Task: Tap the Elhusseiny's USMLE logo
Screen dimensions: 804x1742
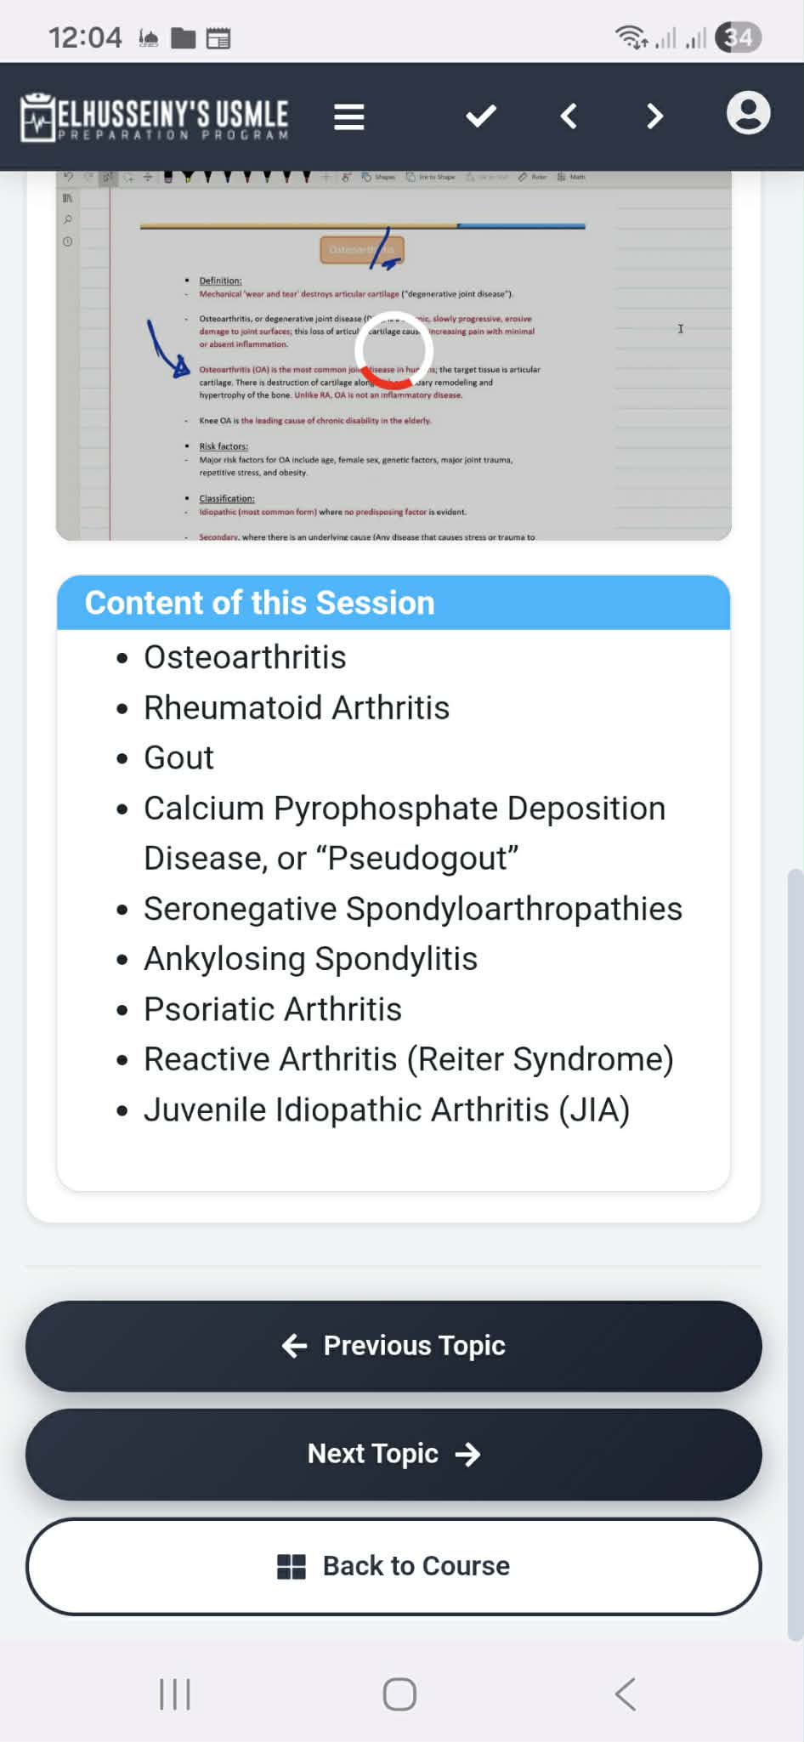Action: tap(155, 117)
